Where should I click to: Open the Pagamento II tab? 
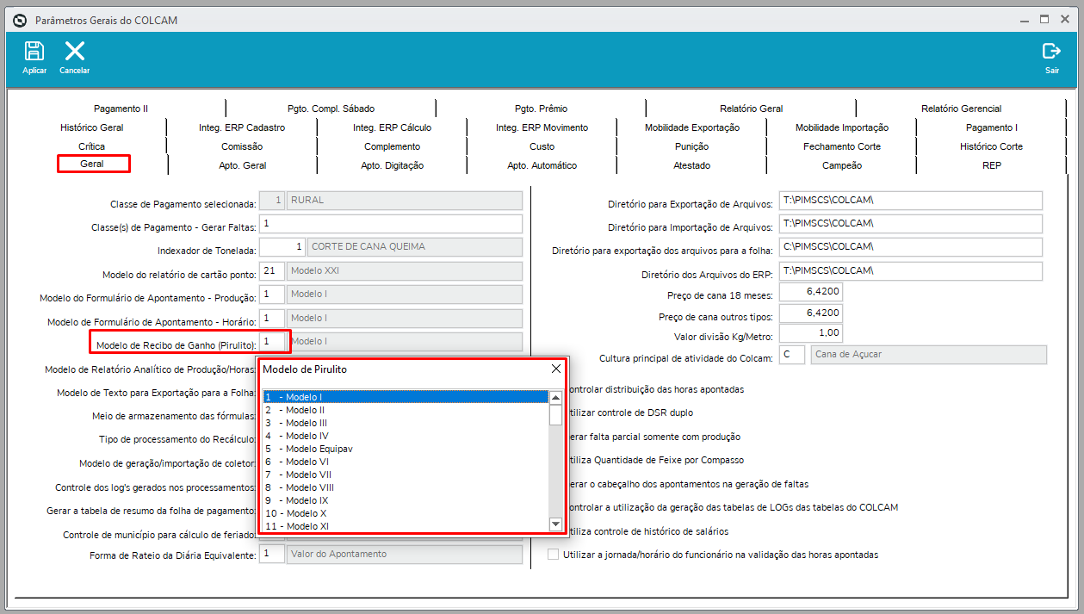tap(121, 109)
